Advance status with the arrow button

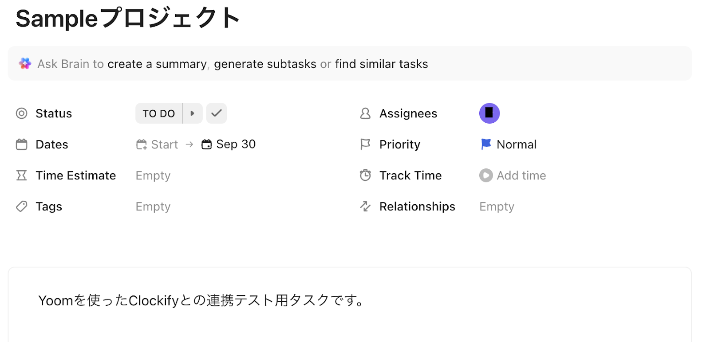193,113
